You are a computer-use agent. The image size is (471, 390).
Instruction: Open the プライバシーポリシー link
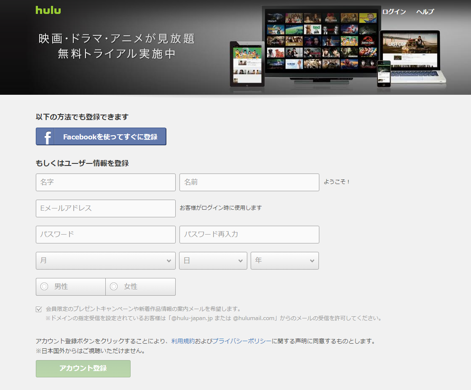242,341
